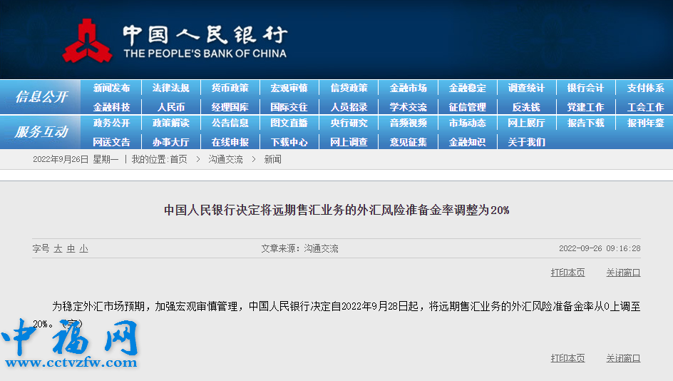
Task: Open 宏观审慎 section
Action: [x=289, y=88]
